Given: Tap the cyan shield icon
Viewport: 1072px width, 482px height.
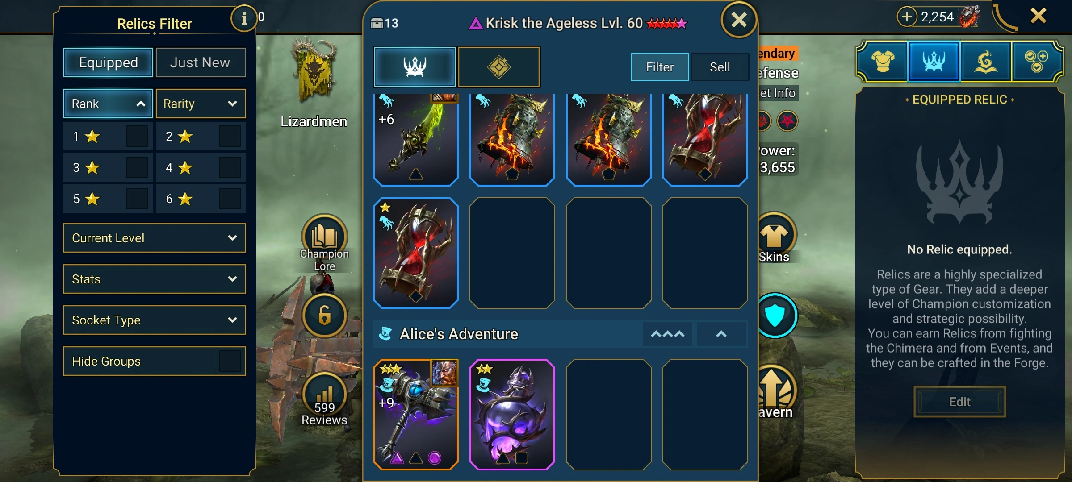Looking at the screenshot, I should [x=775, y=315].
